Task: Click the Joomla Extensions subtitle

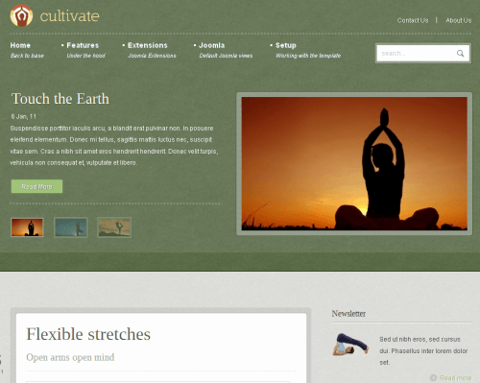Action: tap(152, 56)
